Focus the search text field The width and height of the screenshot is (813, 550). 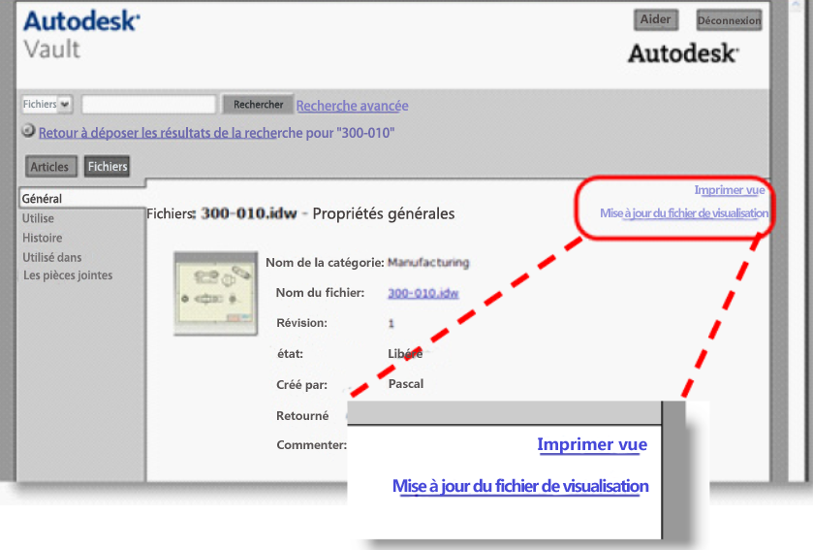(149, 105)
